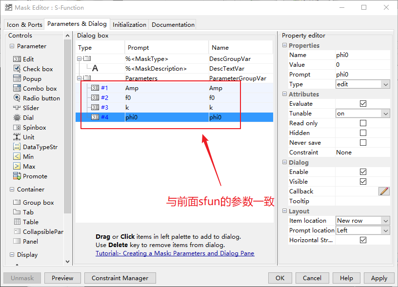Toggle the Evaluate checkbox
Screen dimensions: 398x287
coord(363,104)
